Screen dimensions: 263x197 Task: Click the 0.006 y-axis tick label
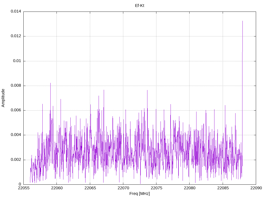[16, 110]
